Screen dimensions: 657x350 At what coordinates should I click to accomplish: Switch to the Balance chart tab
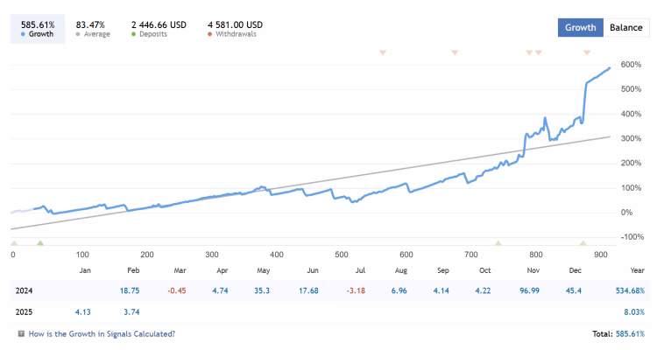626,28
